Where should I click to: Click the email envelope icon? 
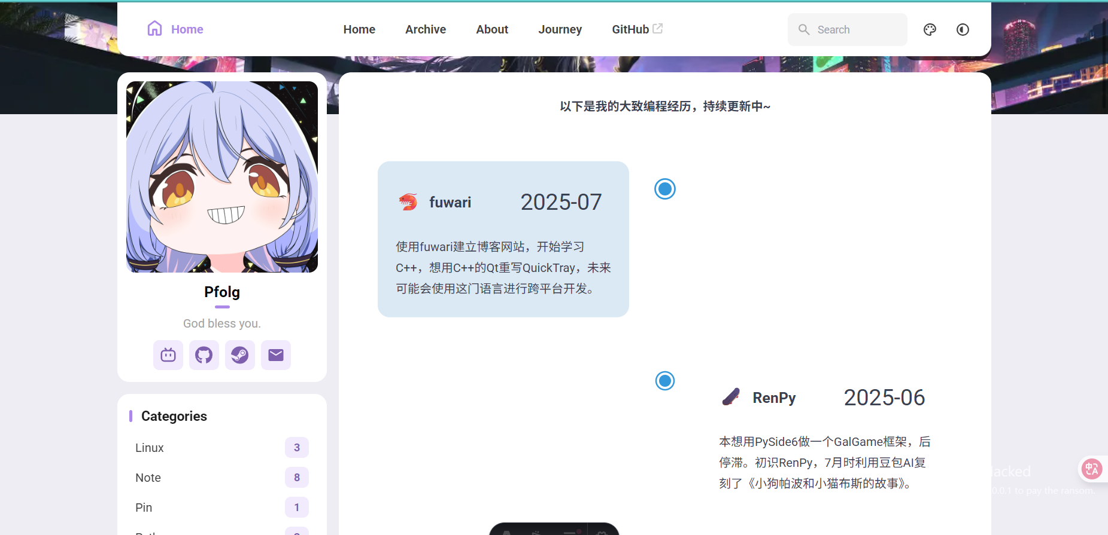pyautogui.click(x=276, y=355)
